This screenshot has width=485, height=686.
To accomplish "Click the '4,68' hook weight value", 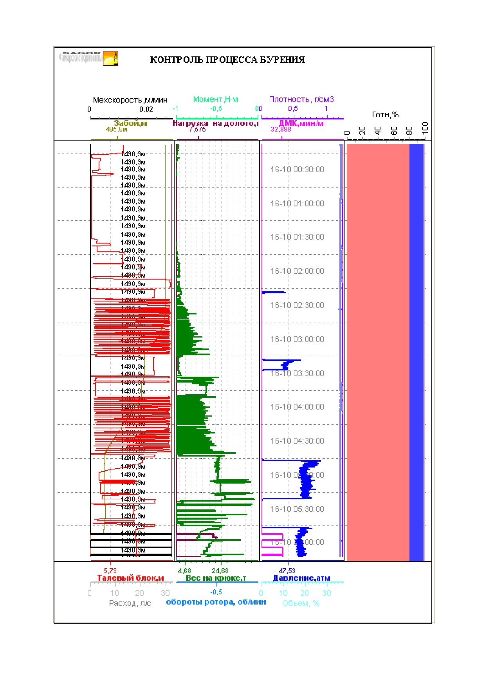I will pos(184,571).
